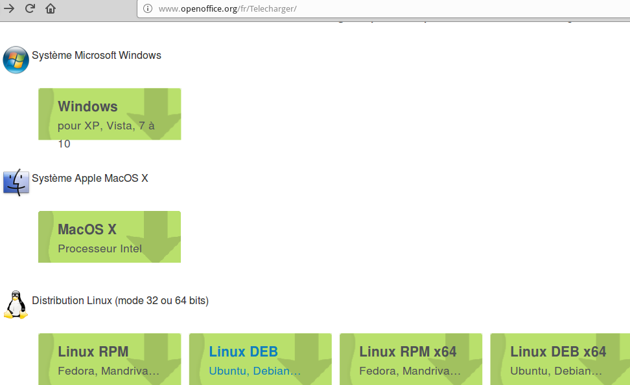
Task: Open site information icon in address bar
Action: tap(148, 8)
